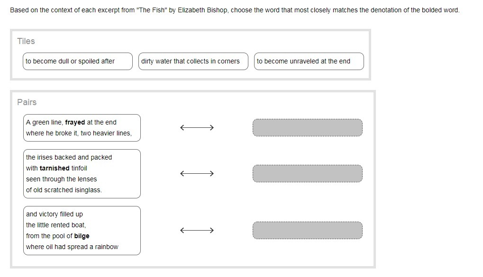Select the "to become dull or spoiled after" tile
This screenshot has width=483, height=277.
point(78,62)
